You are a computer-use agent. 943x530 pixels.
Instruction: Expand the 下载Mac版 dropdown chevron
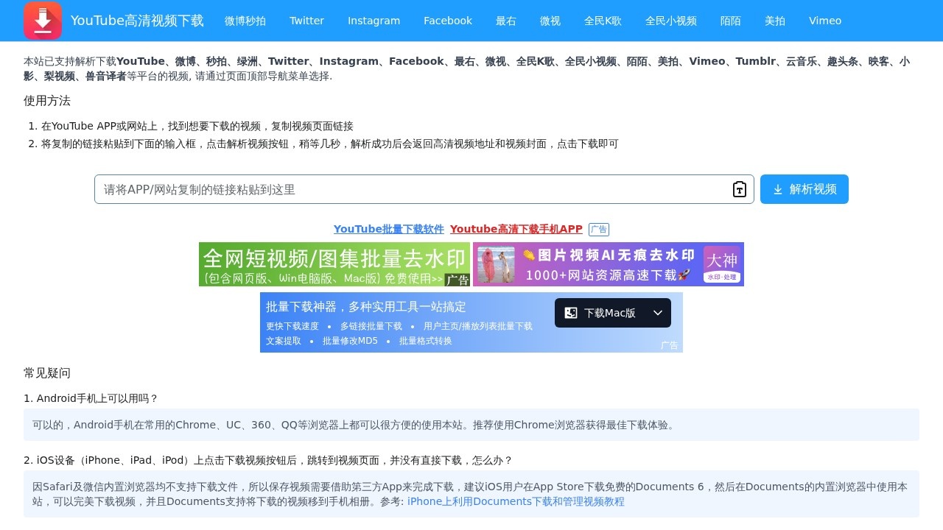(x=658, y=313)
